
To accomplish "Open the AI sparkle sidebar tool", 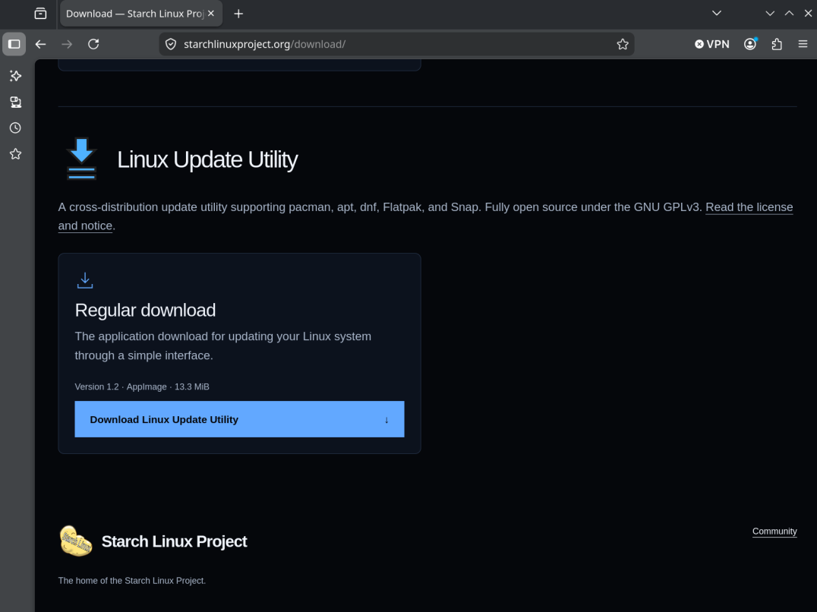I will [x=16, y=76].
